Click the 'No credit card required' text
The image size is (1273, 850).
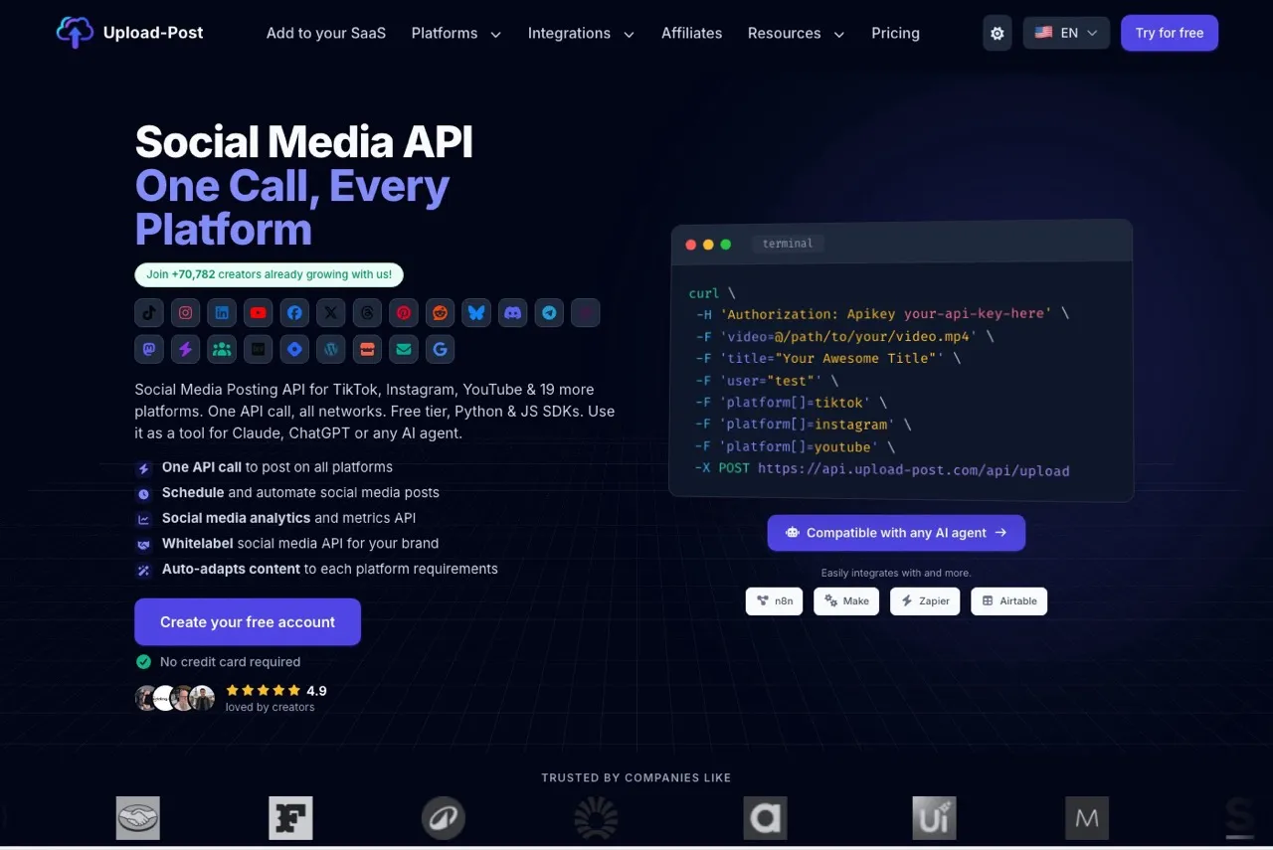pyautogui.click(x=230, y=662)
